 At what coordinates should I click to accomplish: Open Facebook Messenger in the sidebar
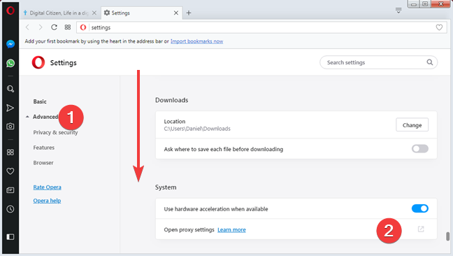click(x=10, y=44)
